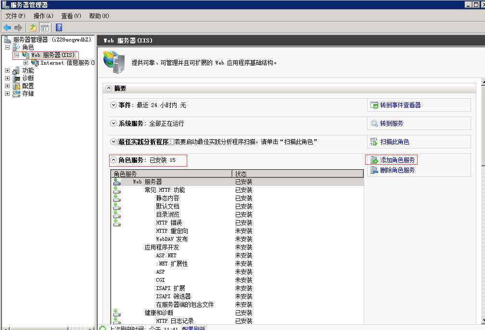The height and width of the screenshot is (330, 485).
Task: Collapse the 角色服务 section chevron
Action: click(x=114, y=160)
